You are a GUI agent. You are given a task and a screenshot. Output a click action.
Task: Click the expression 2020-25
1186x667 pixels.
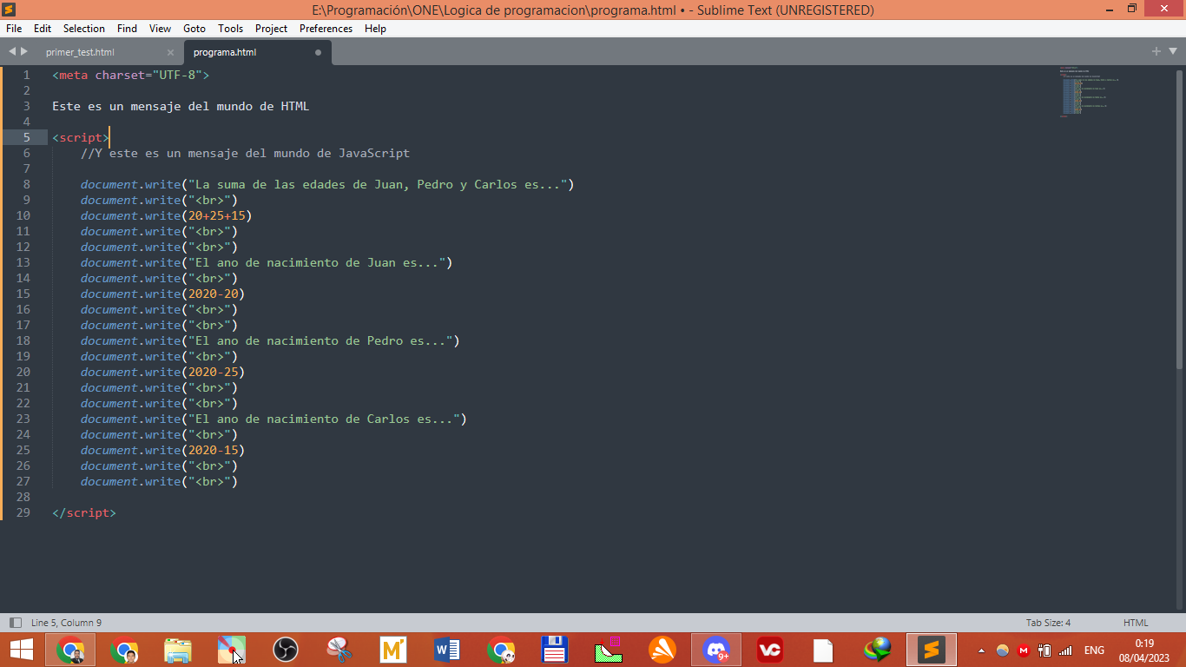click(213, 372)
